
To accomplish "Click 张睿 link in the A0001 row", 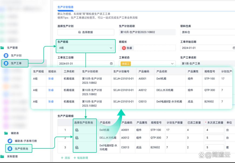I will click(x=51, y=79).
